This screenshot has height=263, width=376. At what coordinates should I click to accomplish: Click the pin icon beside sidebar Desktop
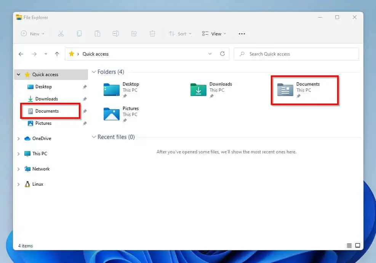point(85,87)
